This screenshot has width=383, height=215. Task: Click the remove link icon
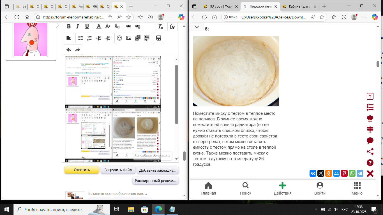coord(138,26)
